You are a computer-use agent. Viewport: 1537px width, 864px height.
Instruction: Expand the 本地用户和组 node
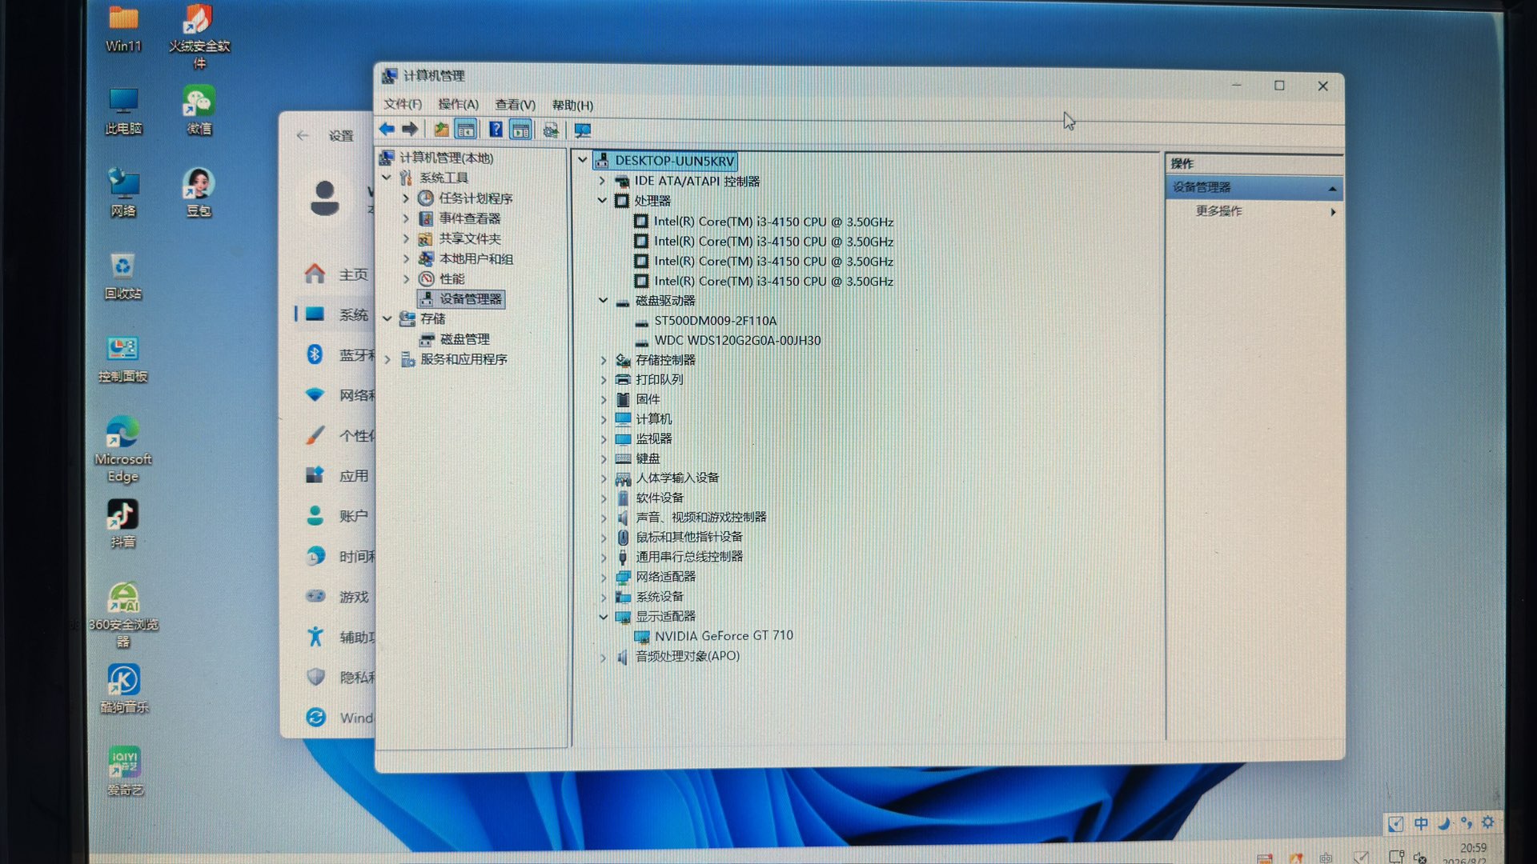pyautogui.click(x=406, y=258)
